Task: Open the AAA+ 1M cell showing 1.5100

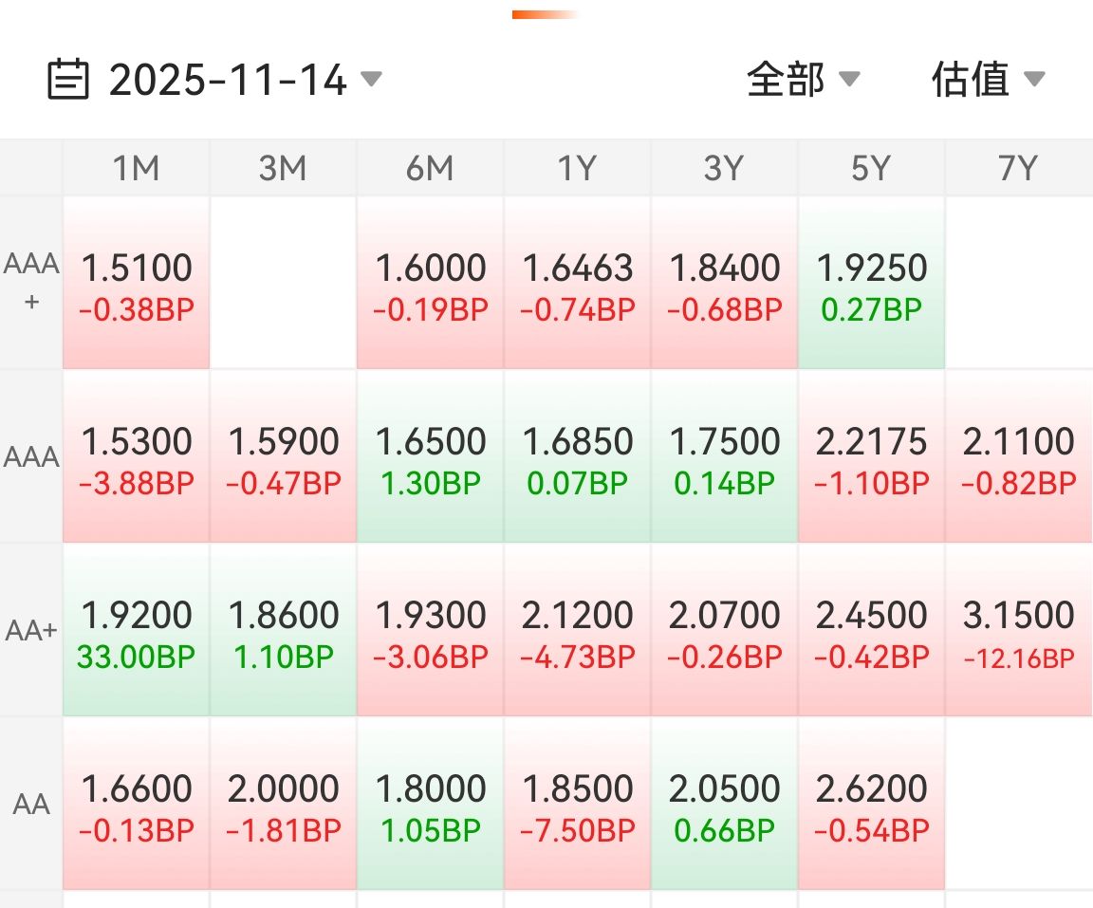Action: [x=136, y=283]
